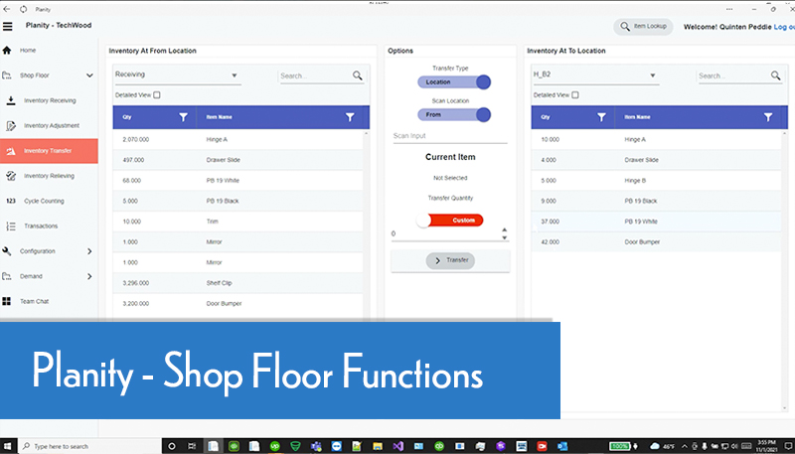Open the H_B2 location dropdown
The width and height of the screenshot is (795, 454).
pyautogui.click(x=595, y=75)
